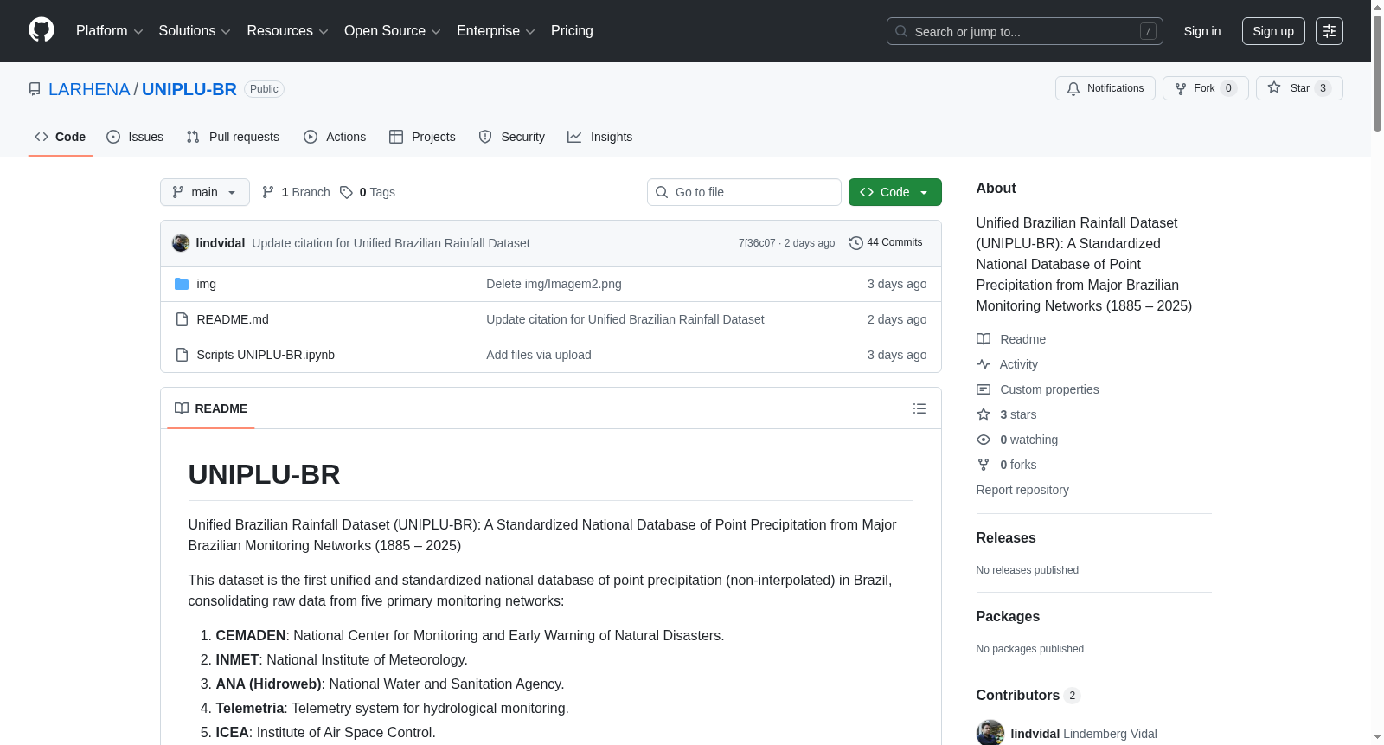The height and width of the screenshot is (745, 1384).
Task: Select the README tab header
Action: pyautogui.click(x=211, y=408)
